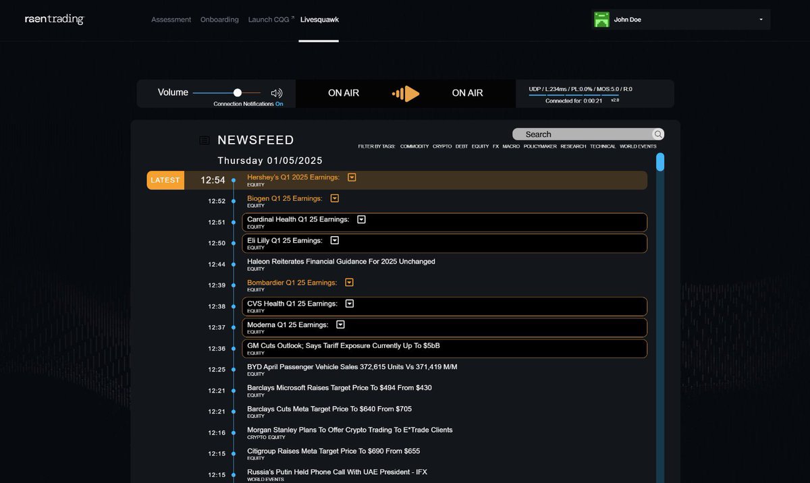Open Citigroup Raises Meta Target Price headline
The image size is (810, 483).
pos(333,451)
